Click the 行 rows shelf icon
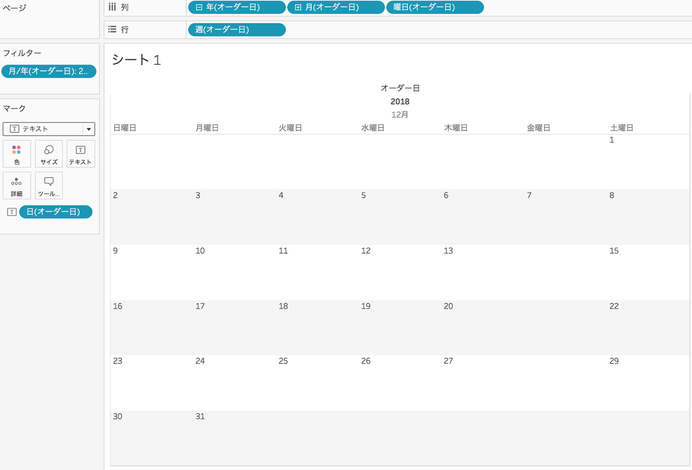 [112, 29]
